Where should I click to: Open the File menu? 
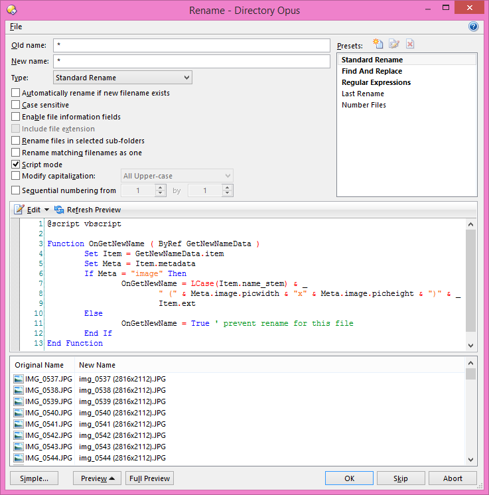(x=16, y=27)
